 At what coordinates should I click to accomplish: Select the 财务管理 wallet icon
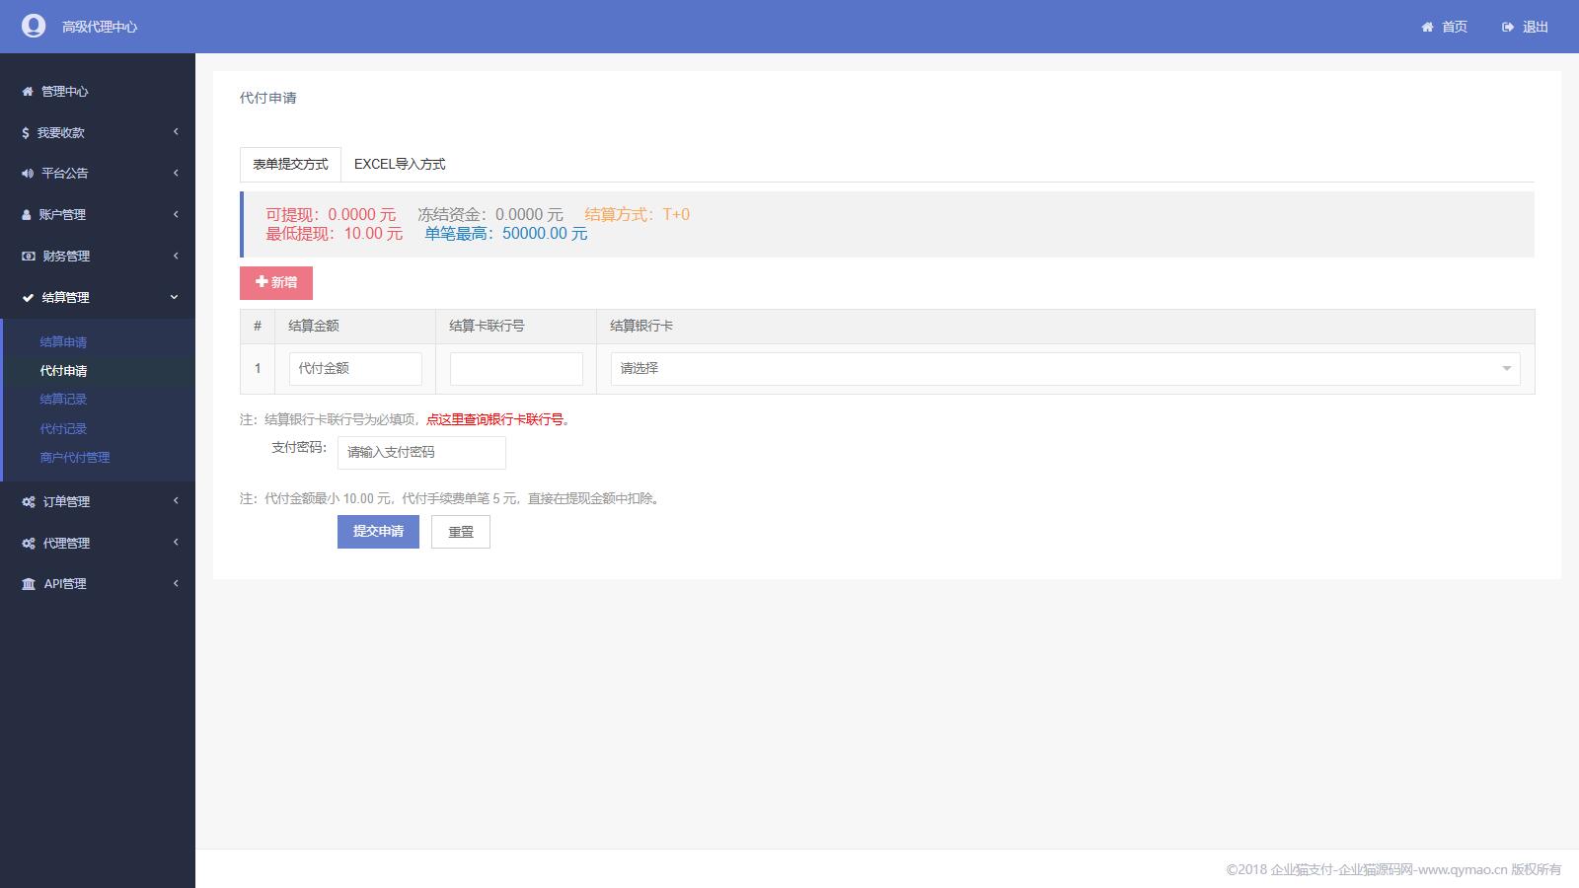(27, 256)
